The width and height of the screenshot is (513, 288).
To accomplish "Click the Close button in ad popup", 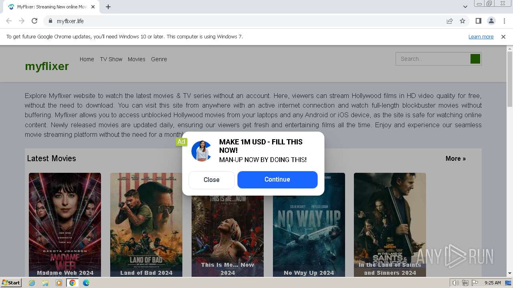I will pyautogui.click(x=211, y=180).
